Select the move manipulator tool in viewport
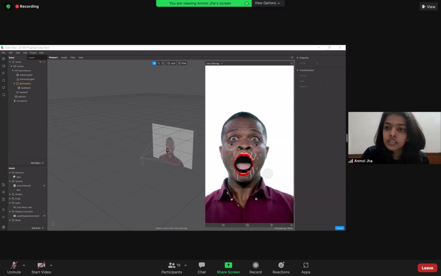441x276 pixels. coord(154,63)
